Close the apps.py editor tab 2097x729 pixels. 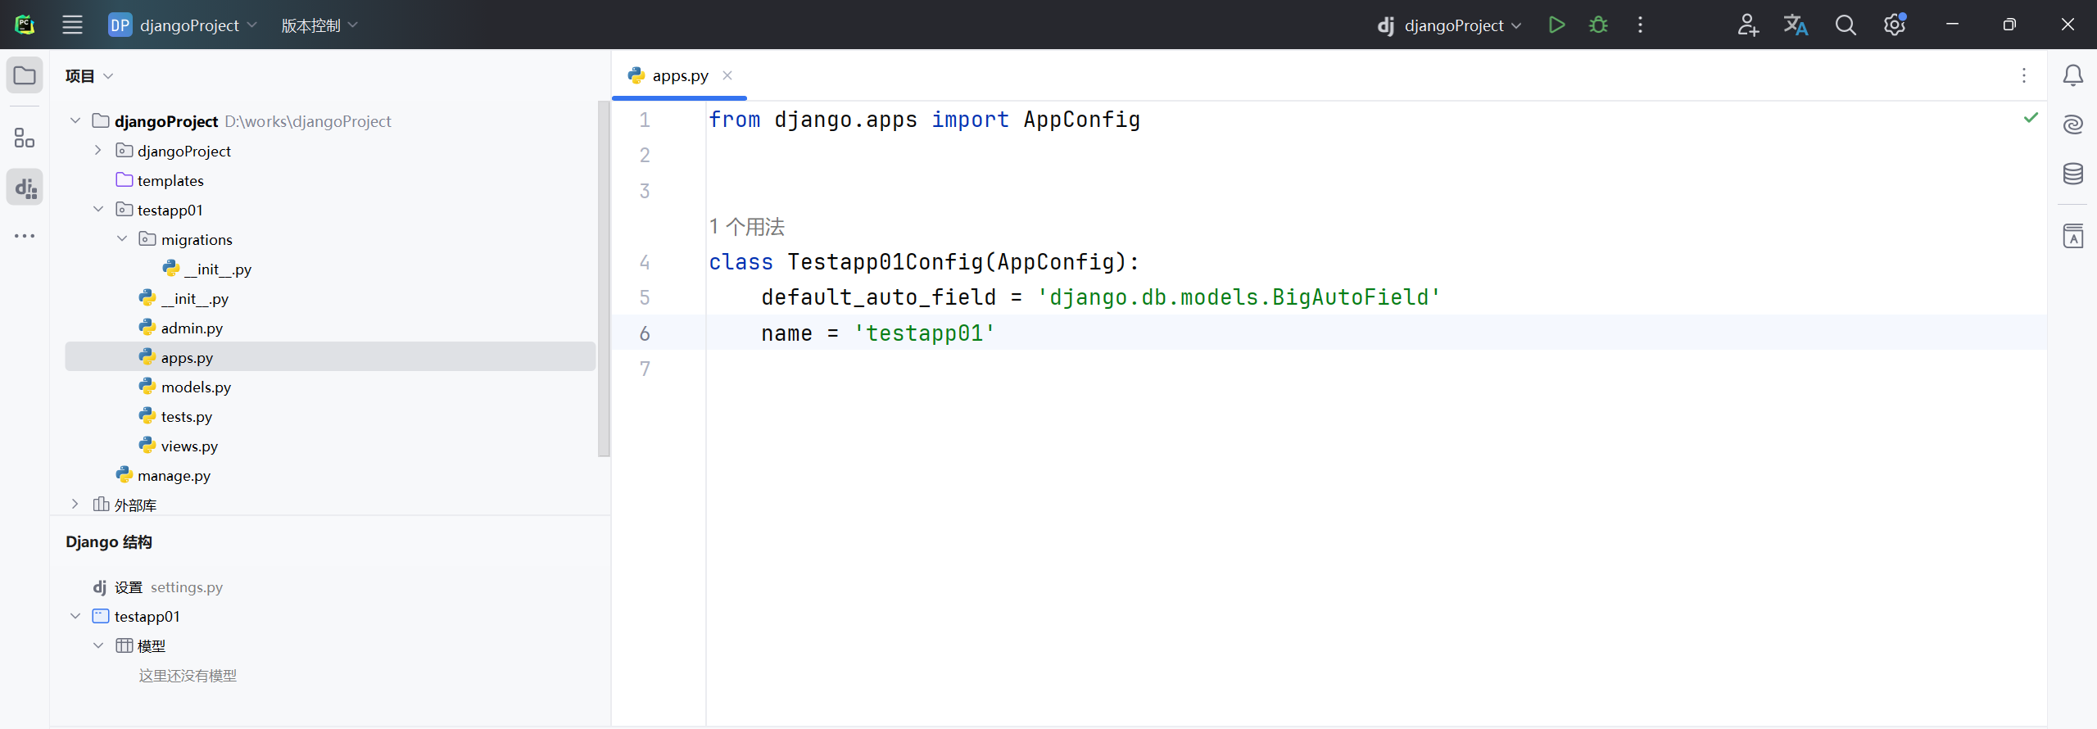point(727,75)
